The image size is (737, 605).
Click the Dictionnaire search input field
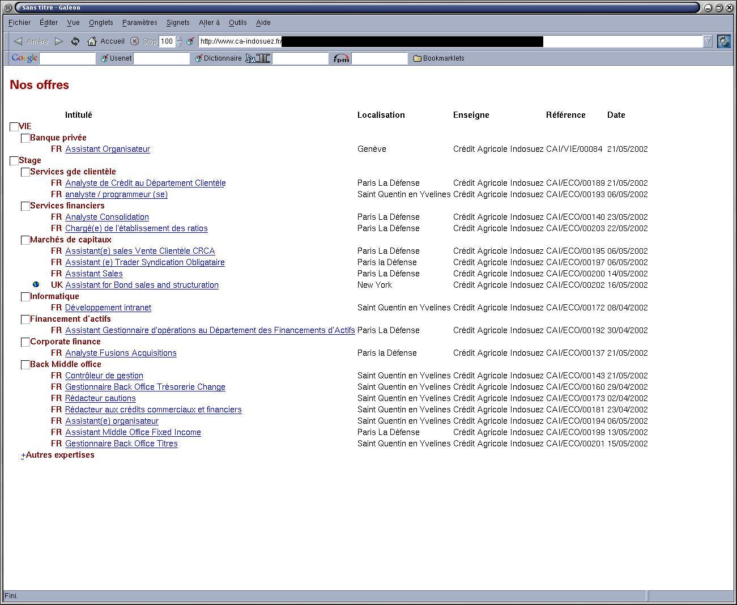tap(300, 58)
